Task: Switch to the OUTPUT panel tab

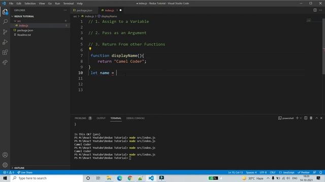Action: click(101, 118)
